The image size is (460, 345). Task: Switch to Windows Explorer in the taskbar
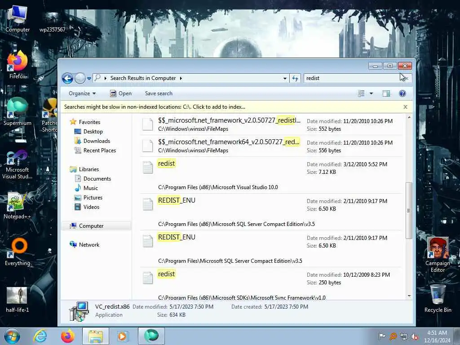point(96,336)
